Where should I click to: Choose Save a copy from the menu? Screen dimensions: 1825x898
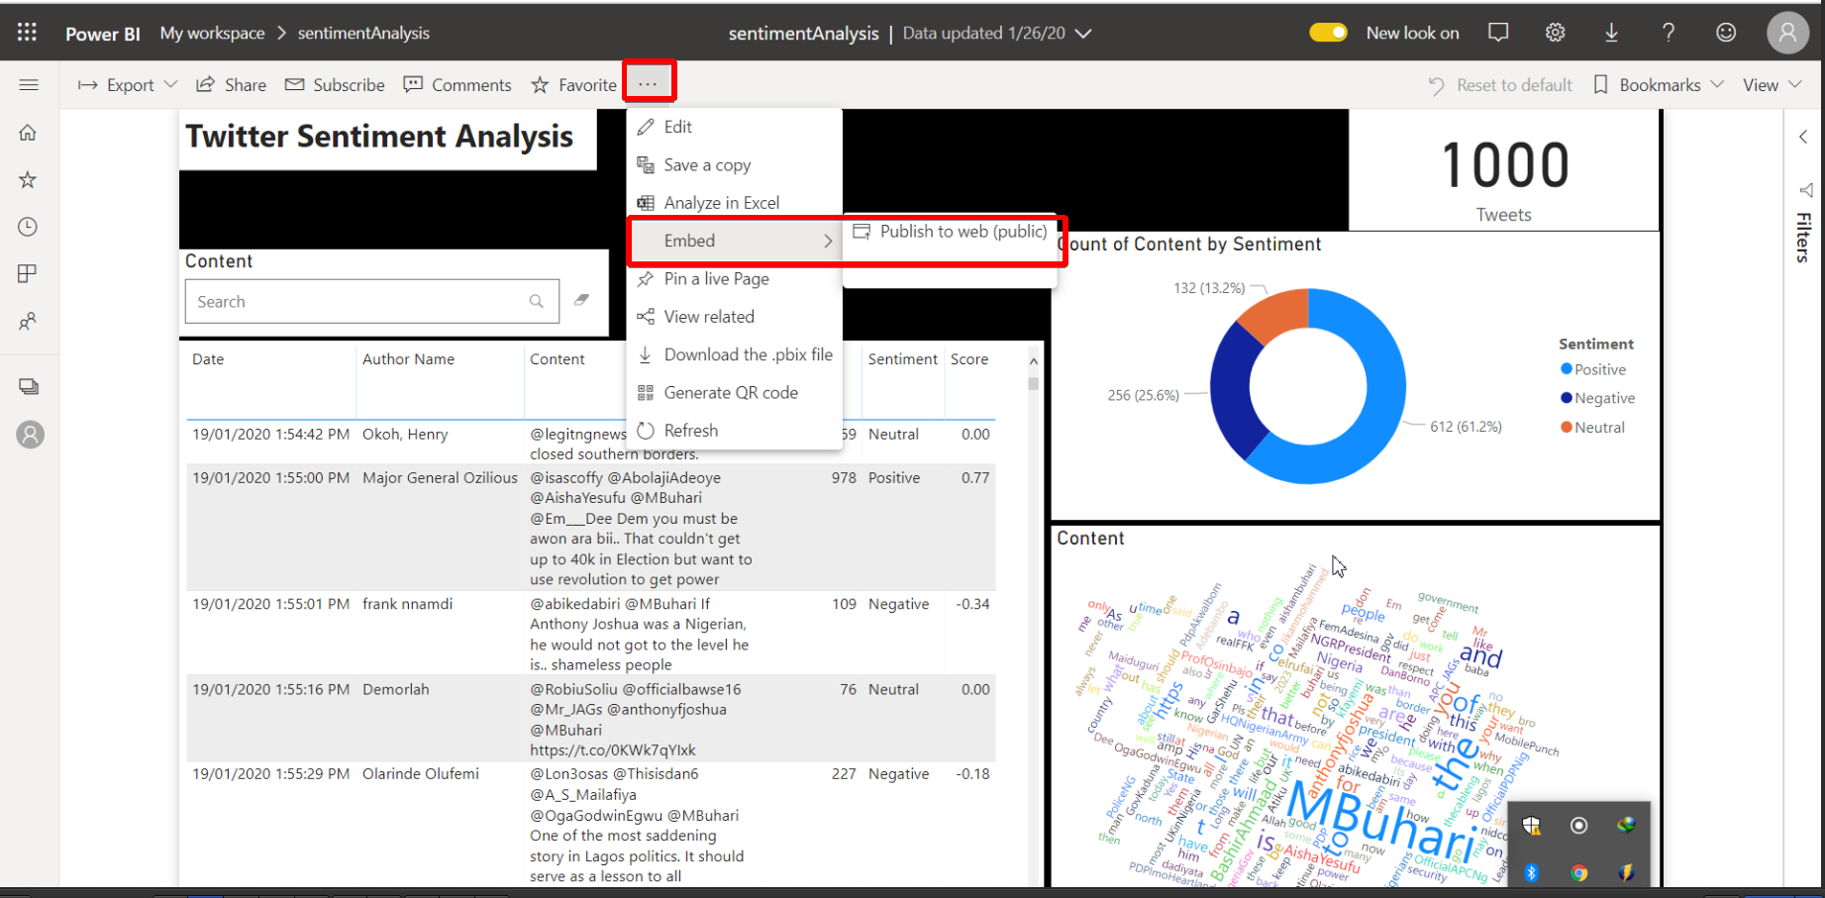click(707, 164)
